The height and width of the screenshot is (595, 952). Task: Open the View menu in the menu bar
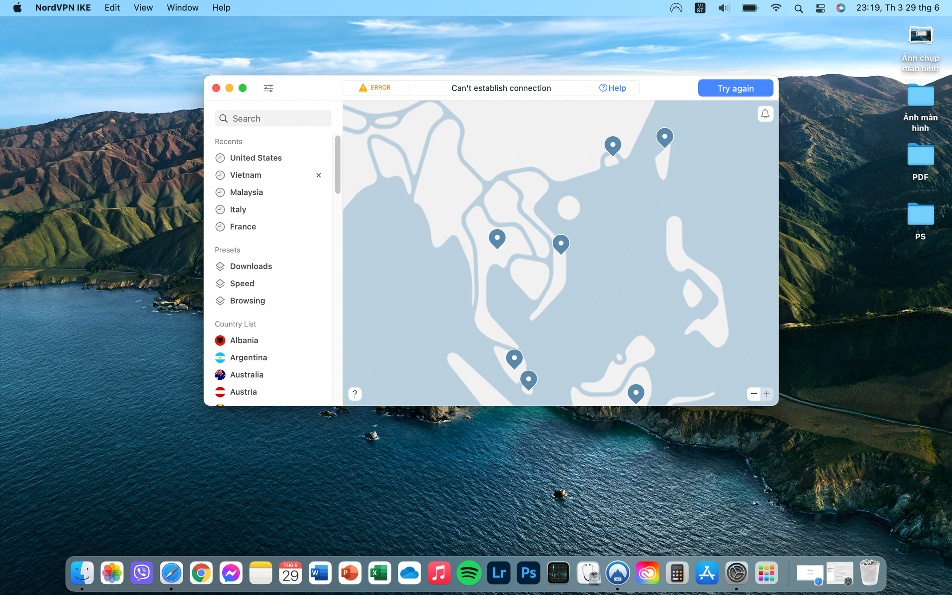[x=143, y=7]
